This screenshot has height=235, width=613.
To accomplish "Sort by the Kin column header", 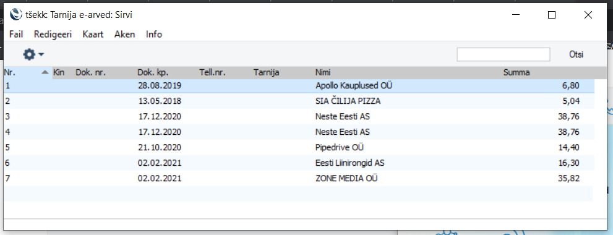I will tap(59, 73).
